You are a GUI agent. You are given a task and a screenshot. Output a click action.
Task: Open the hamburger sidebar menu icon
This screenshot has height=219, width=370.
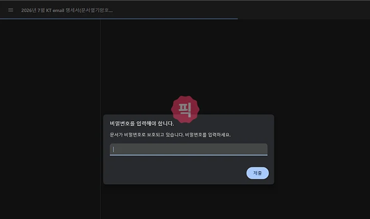pyautogui.click(x=11, y=10)
